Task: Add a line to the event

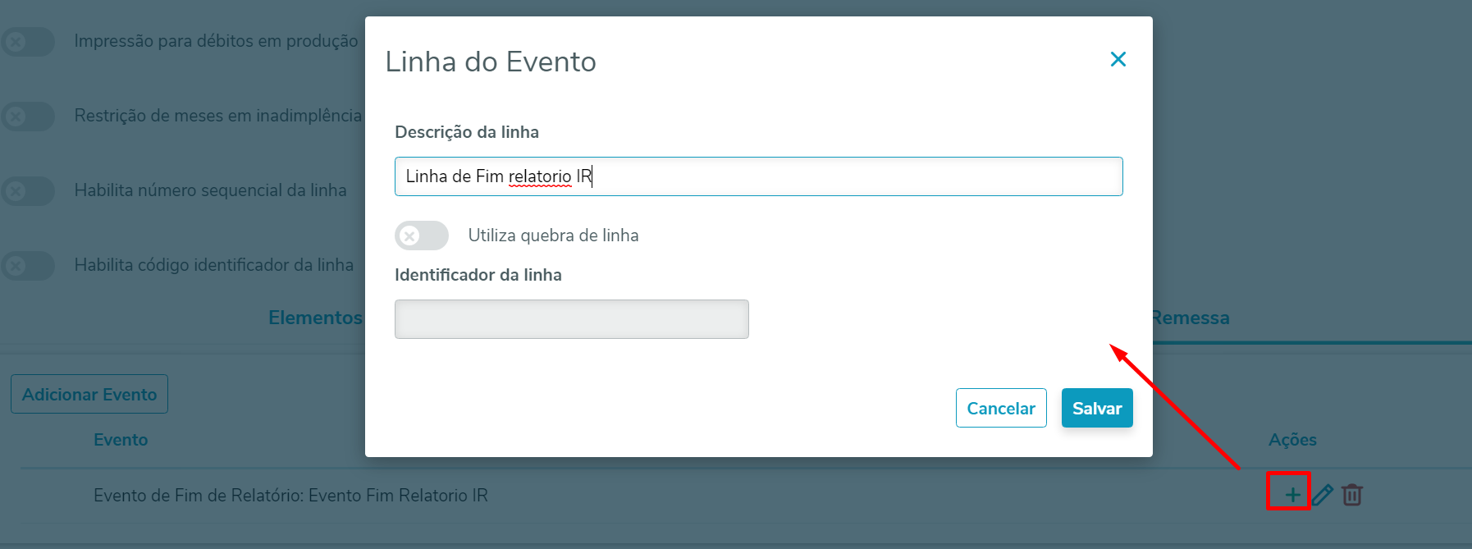Action: 1292,495
